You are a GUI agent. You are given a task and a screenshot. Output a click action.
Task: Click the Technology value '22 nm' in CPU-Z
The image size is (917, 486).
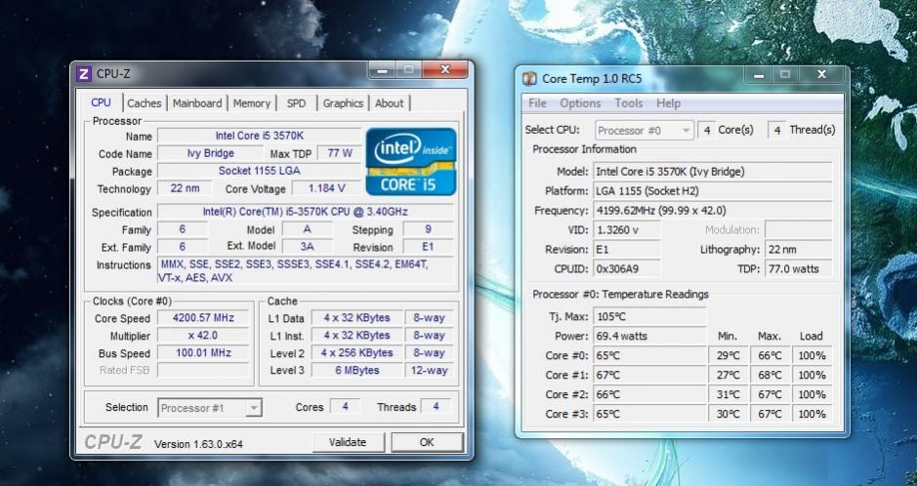click(185, 188)
